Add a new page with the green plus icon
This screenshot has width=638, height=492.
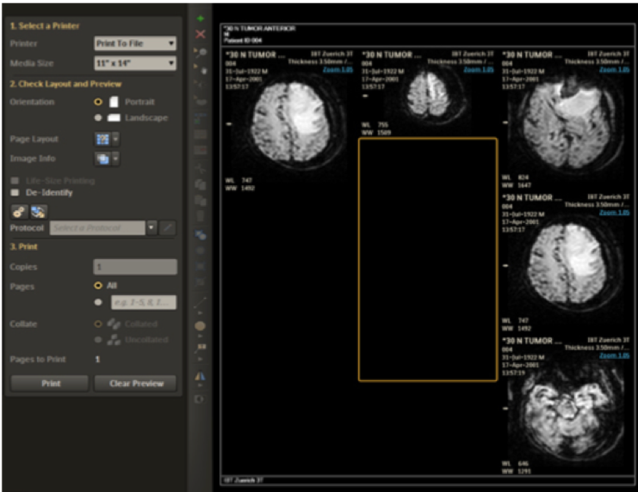pyautogui.click(x=199, y=18)
